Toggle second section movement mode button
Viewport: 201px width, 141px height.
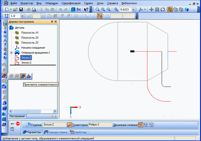(x=146, y=124)
